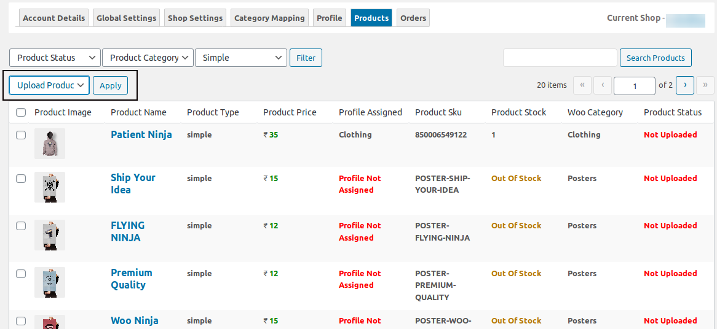Click the Profile Assigned column header
The image size is (717, 329).
coord(370,112)
